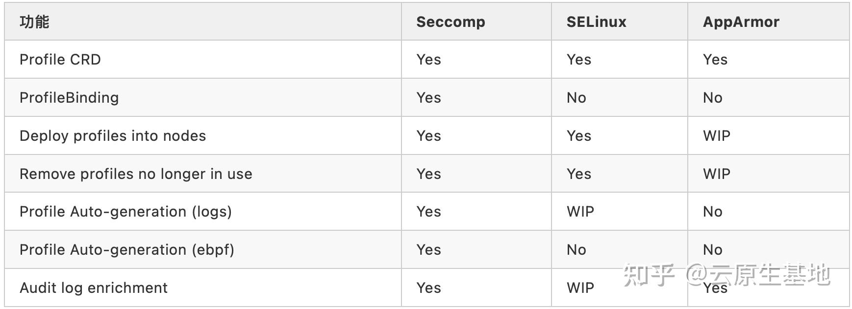Click AppArmor No in ProfileBinding row
The width and height of the screenshot is (852, 309).
(x=712, y=98)
